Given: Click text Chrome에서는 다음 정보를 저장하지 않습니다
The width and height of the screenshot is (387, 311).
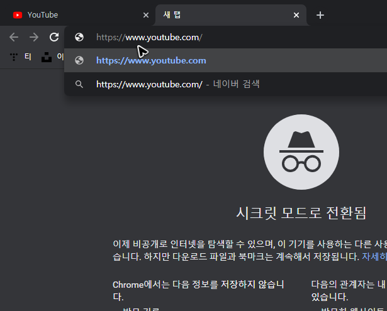Looking at the screenshot, I should [x=198, y=291].
